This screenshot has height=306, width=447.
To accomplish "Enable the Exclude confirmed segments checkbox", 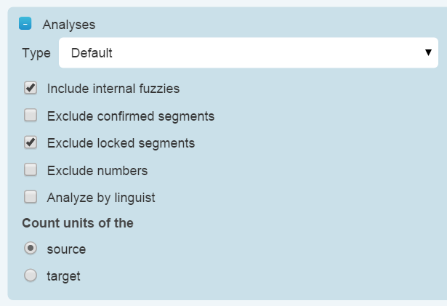I will click(31, 115).
